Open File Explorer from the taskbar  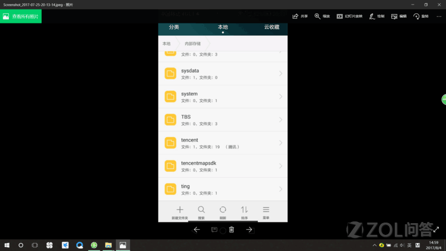(108, 245)
